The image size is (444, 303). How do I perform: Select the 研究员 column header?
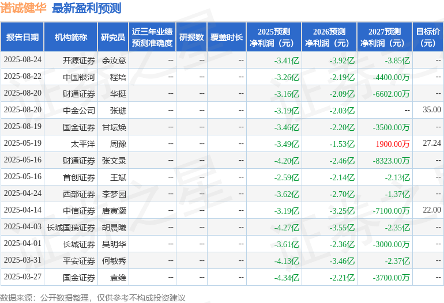[x=113, y=37]
